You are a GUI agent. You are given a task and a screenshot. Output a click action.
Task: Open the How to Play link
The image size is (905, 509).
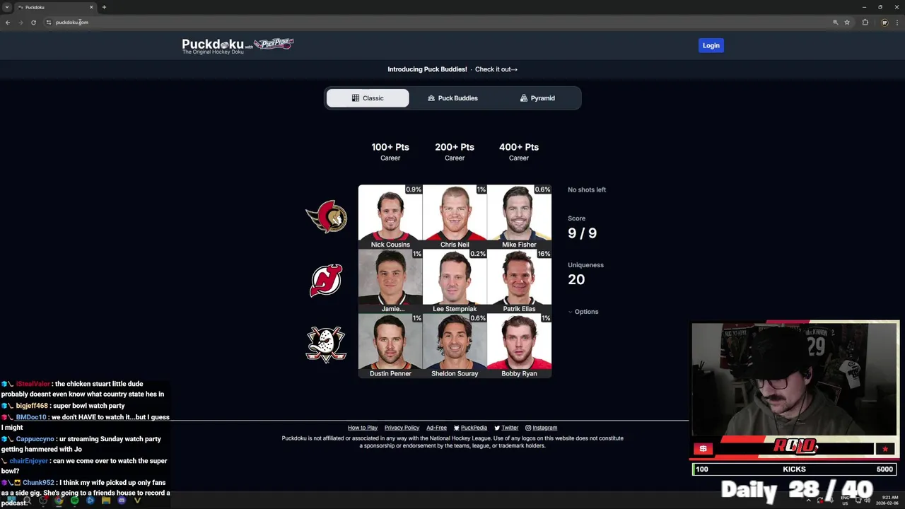tap(363, 428)
